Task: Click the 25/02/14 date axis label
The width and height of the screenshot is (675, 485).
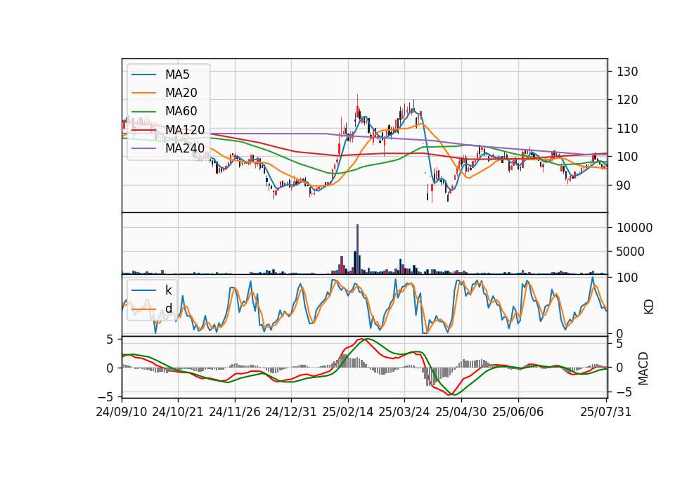Action: point(348,412)
